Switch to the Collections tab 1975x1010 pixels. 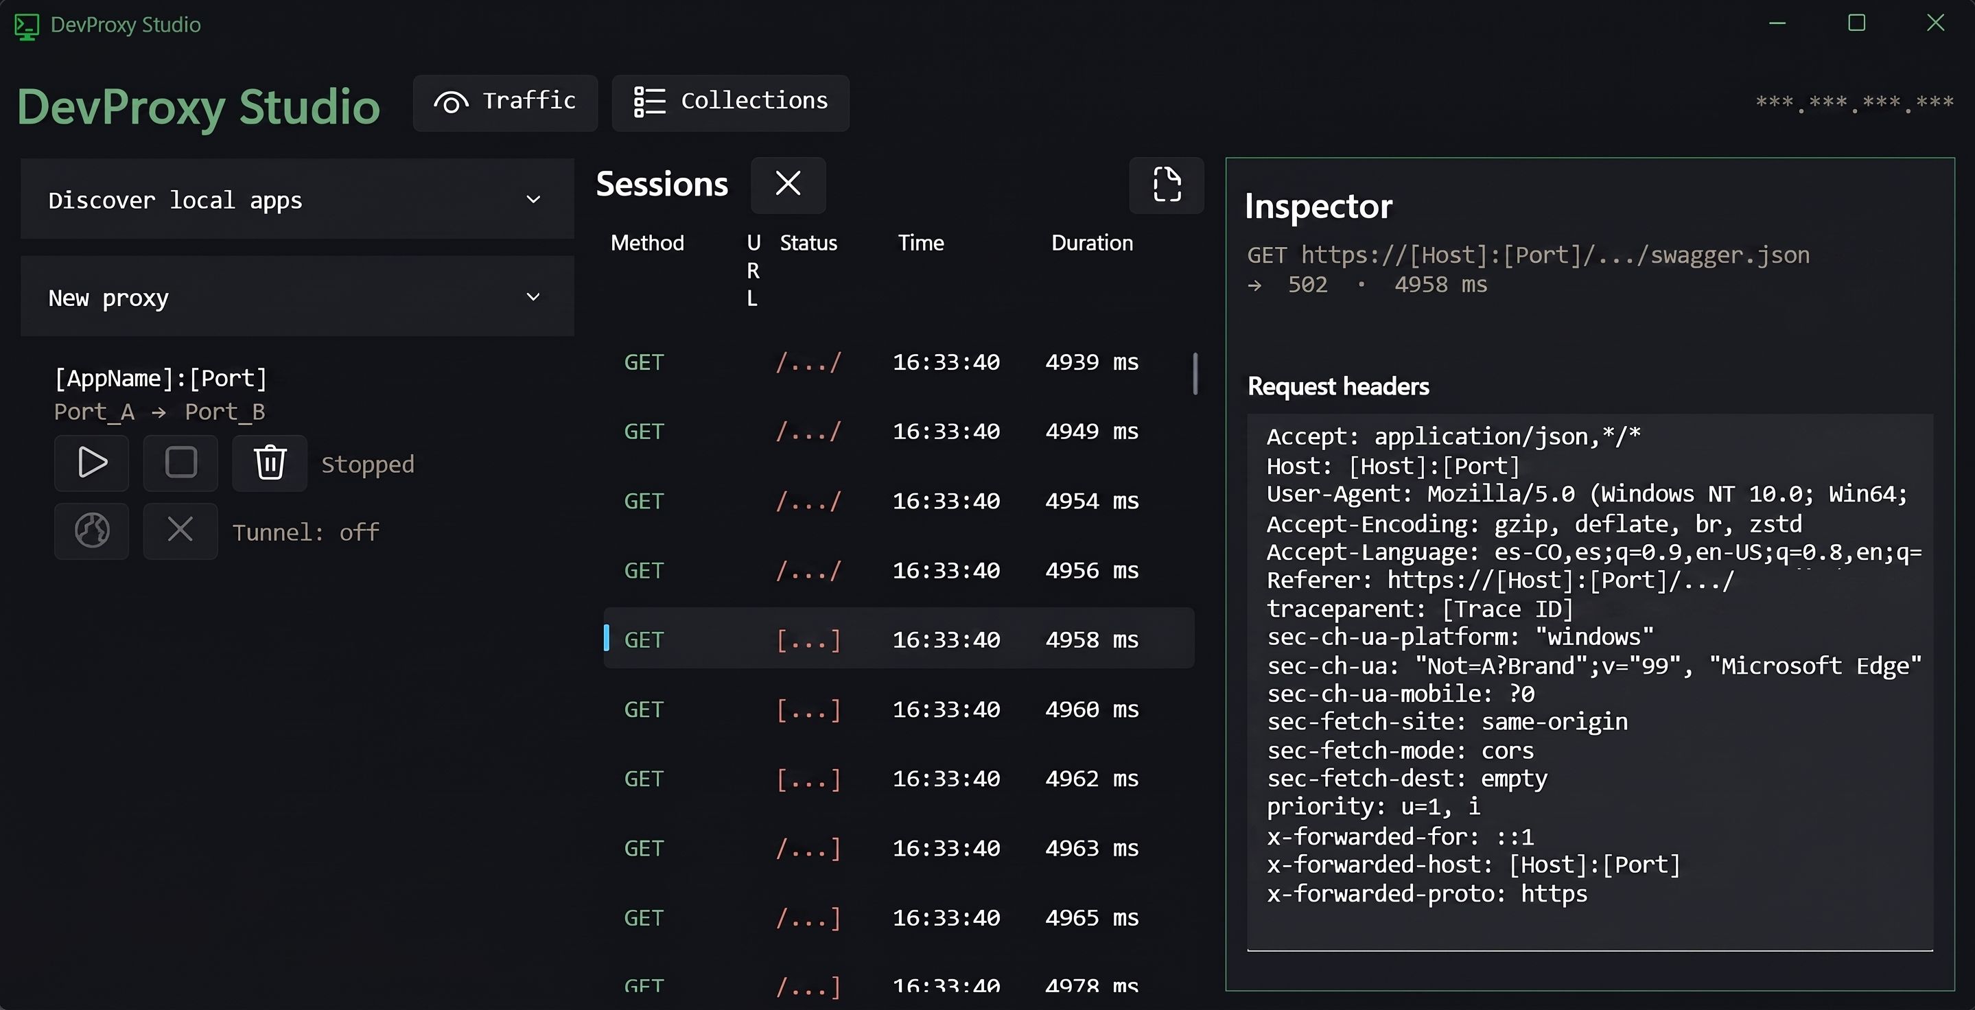tap(731, 102)
